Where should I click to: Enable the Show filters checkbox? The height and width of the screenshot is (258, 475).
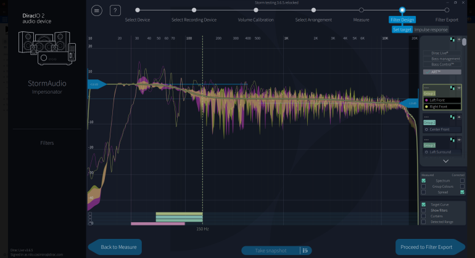coord(424,210)
